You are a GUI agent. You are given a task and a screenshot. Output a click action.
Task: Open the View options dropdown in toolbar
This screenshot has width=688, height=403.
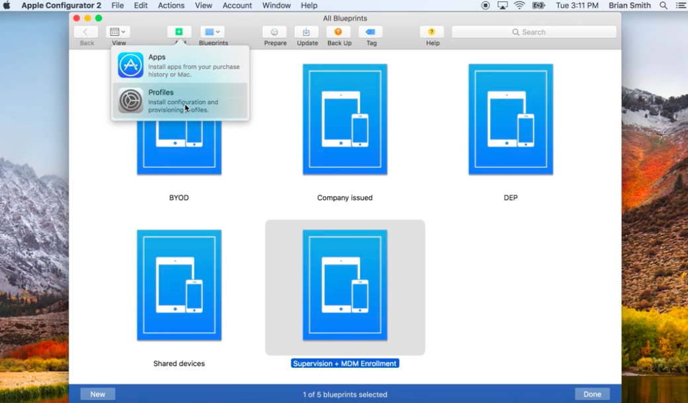point(118,32)
